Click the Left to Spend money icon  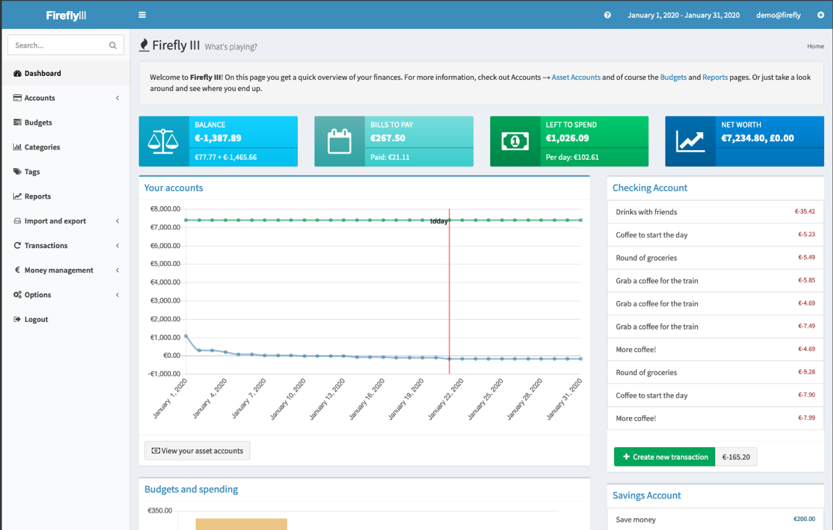point(515,141)
